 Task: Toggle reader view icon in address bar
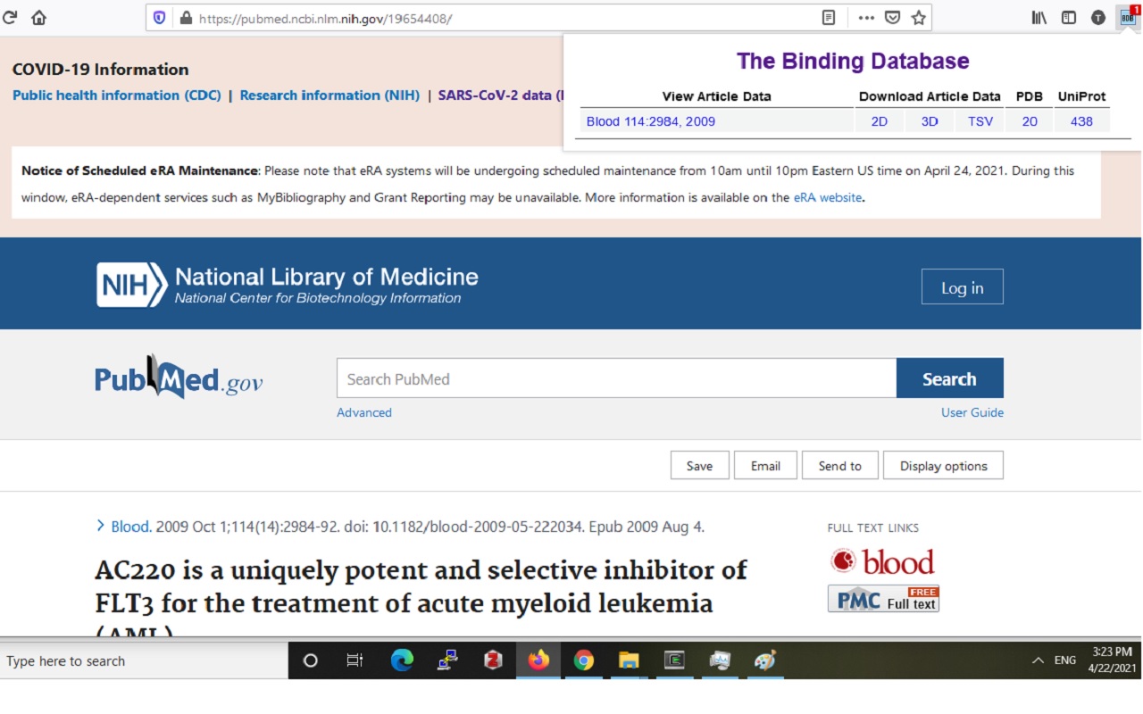point(829,17)
